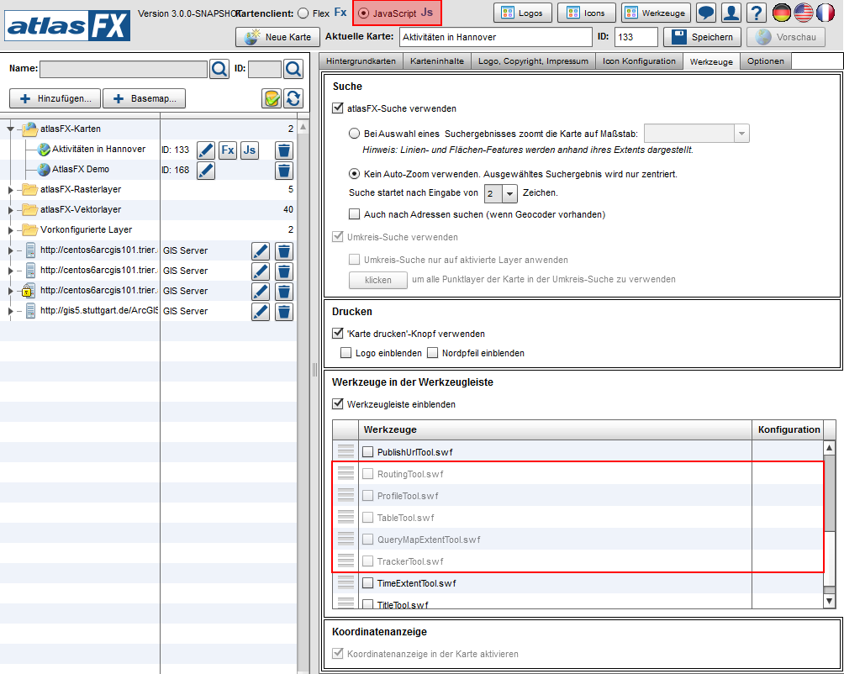The image size is (844, 674).
Task: Select the Werkzeuge tab
Action: click(x=711, y=62)
